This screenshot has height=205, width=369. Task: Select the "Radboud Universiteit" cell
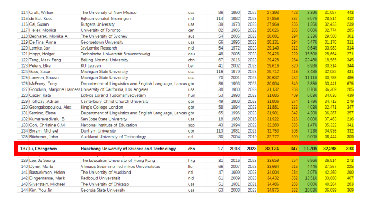point(100,178)
